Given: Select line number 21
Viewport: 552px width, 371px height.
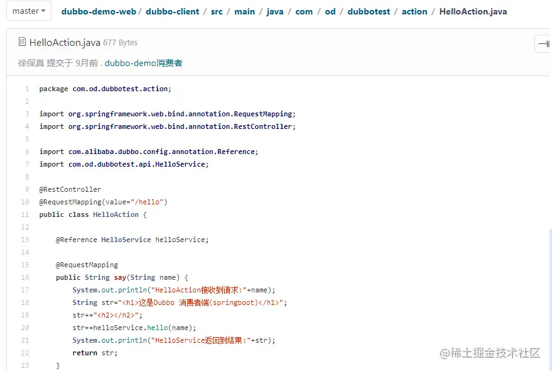Looking at the screenshot, I should (25, 340).
